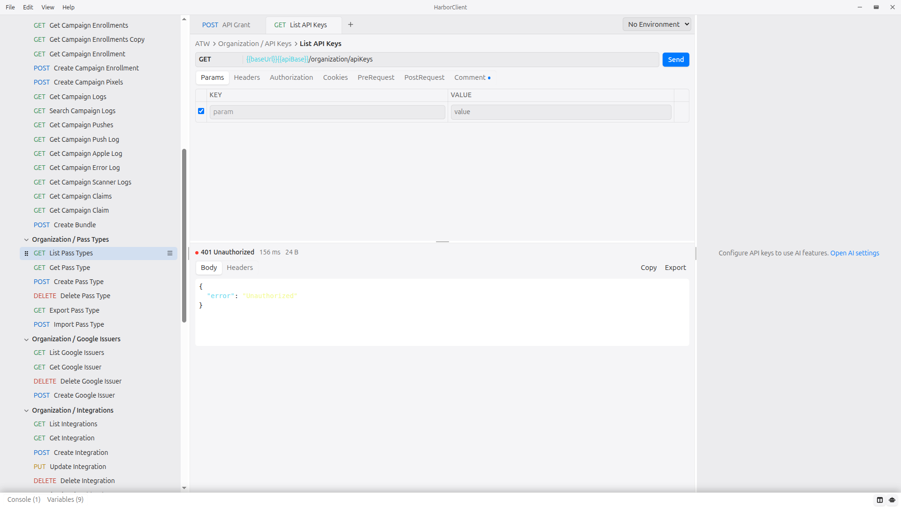Open POST Import Pass Type request

point(69,324)
